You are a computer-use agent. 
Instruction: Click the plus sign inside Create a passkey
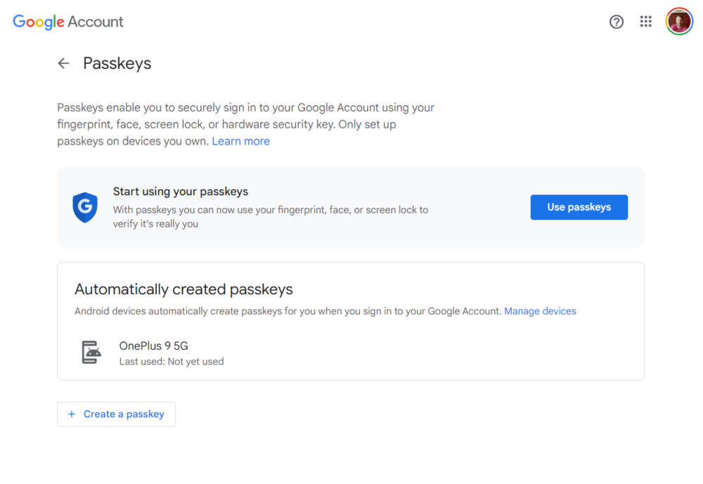(71, 414)
